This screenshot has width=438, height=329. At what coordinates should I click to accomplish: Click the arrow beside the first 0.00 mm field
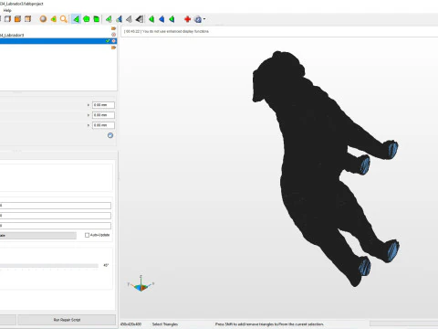click(89, 105)
